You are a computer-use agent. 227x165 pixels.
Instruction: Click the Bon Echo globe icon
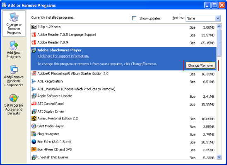[34, 142]
